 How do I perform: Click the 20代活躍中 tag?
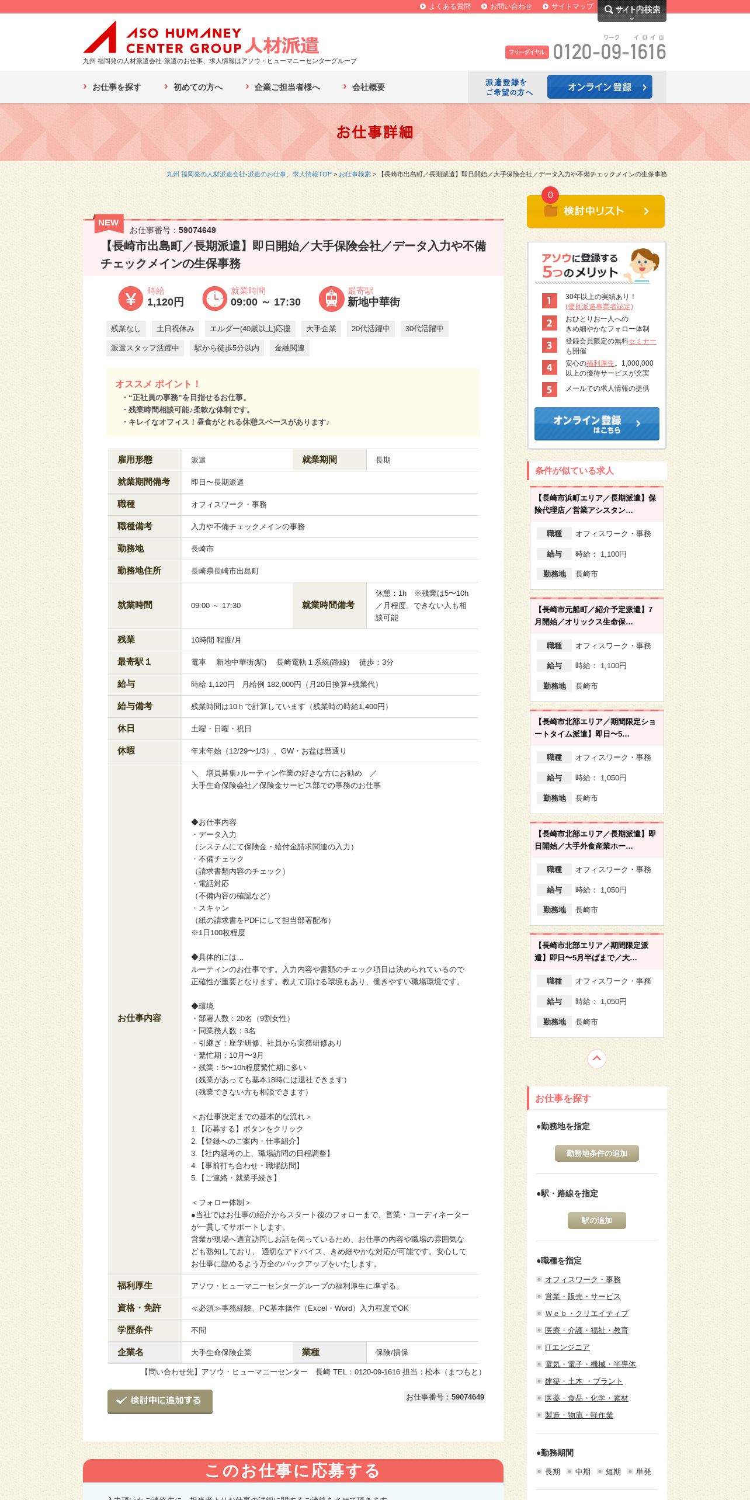[370, 329]
